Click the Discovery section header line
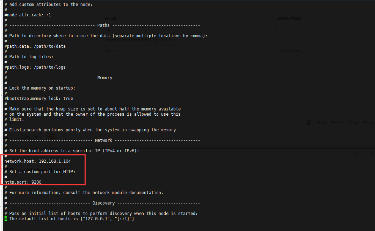 point(102,203)
